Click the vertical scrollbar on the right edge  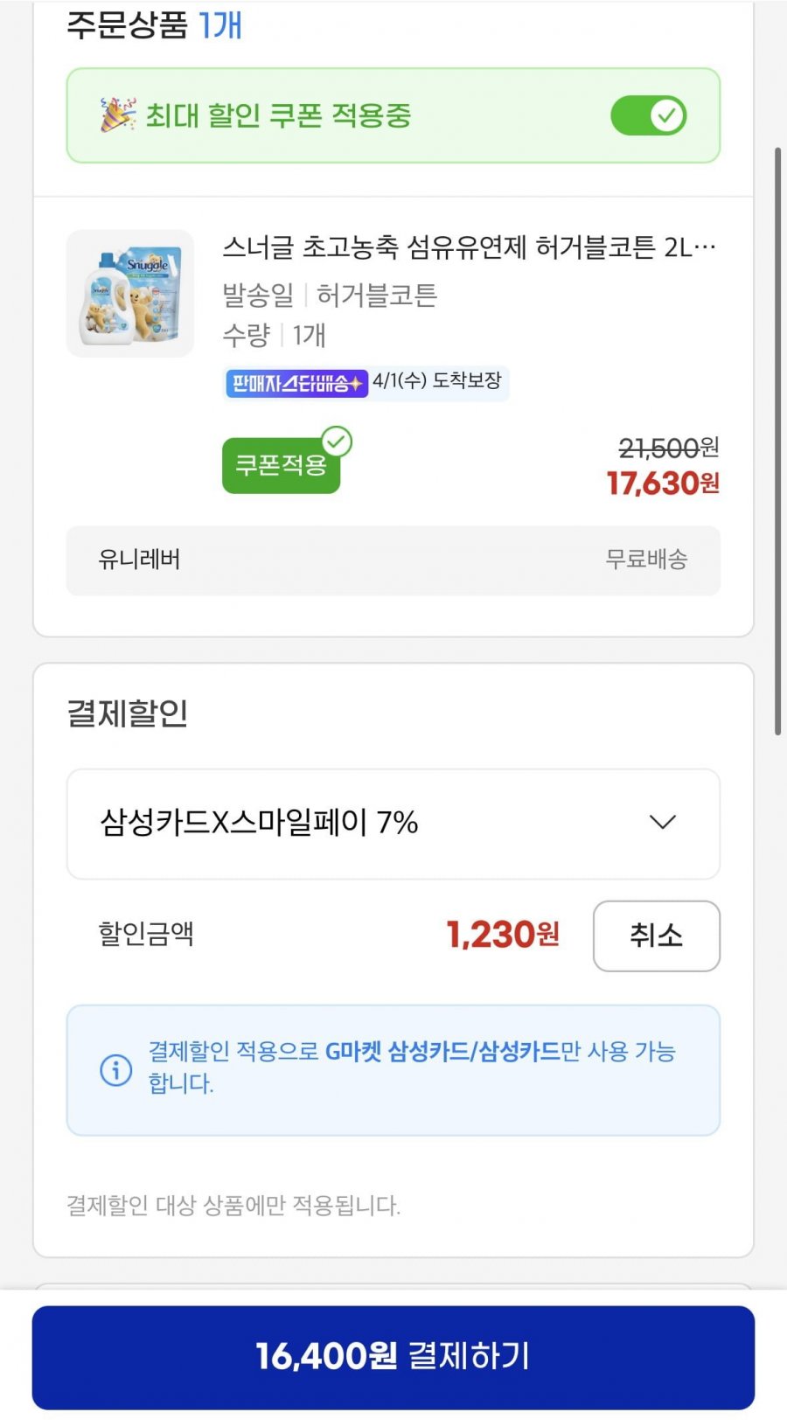click(777, 442)
